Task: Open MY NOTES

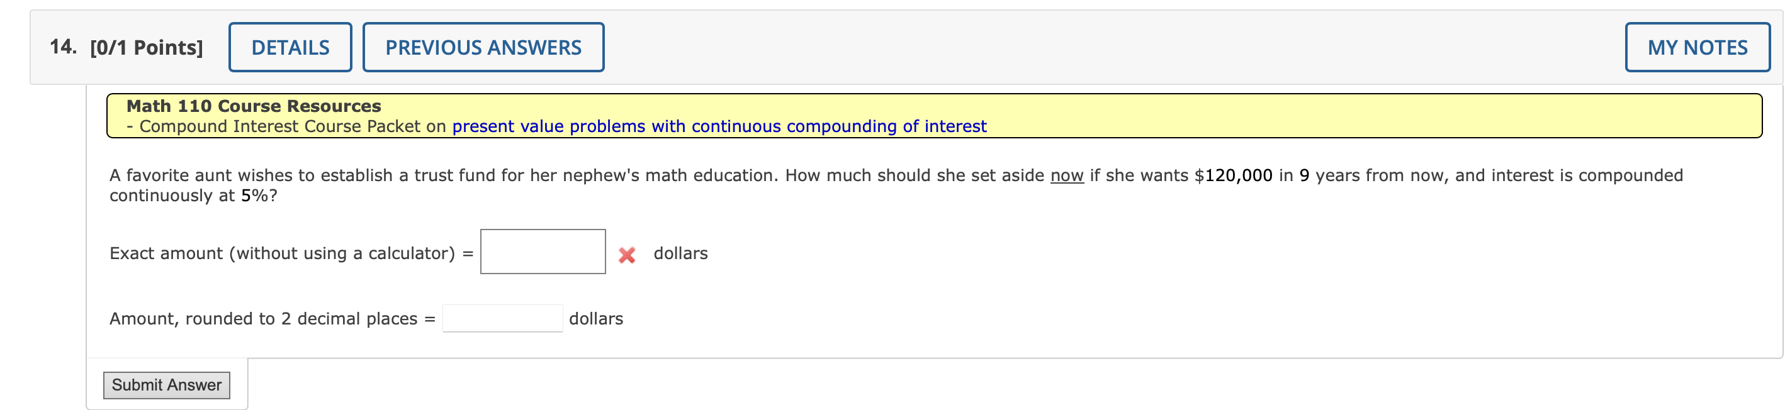Action: coord(1697,47)
